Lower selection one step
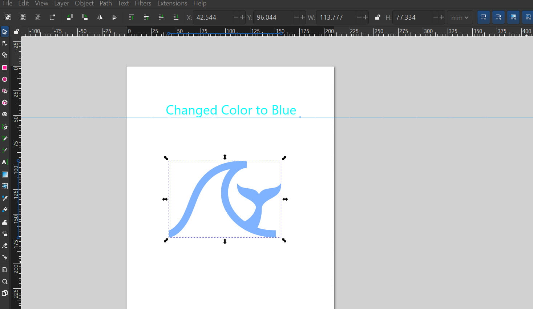This screenshot has width=533, height=309. click(161, 17)
